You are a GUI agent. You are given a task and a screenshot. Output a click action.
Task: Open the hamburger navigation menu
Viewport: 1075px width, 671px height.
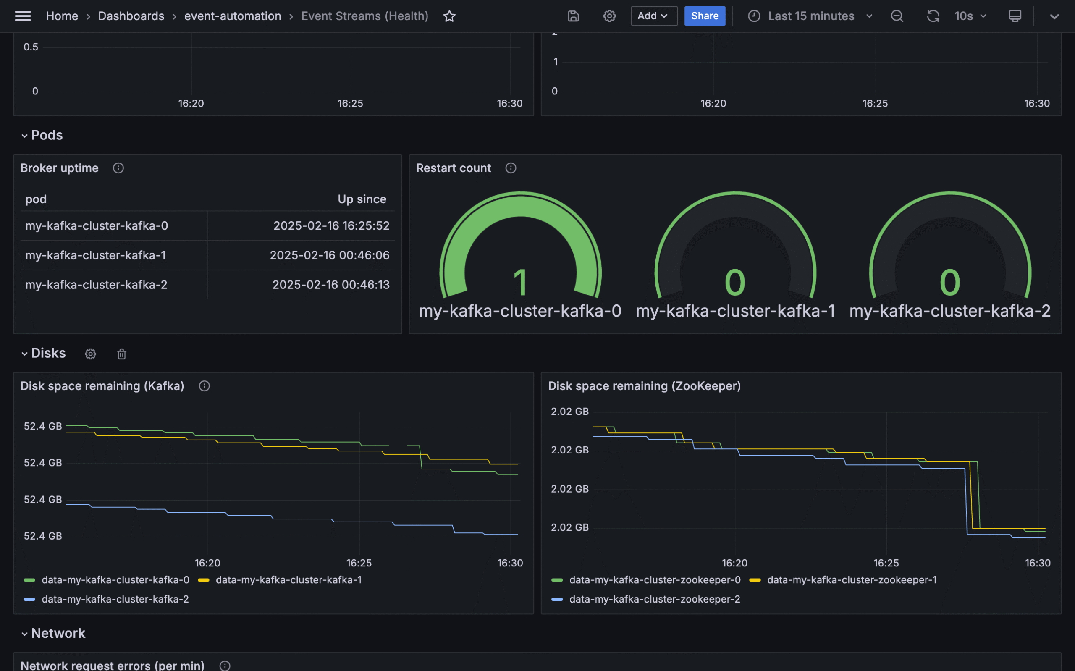coord(23,16)
